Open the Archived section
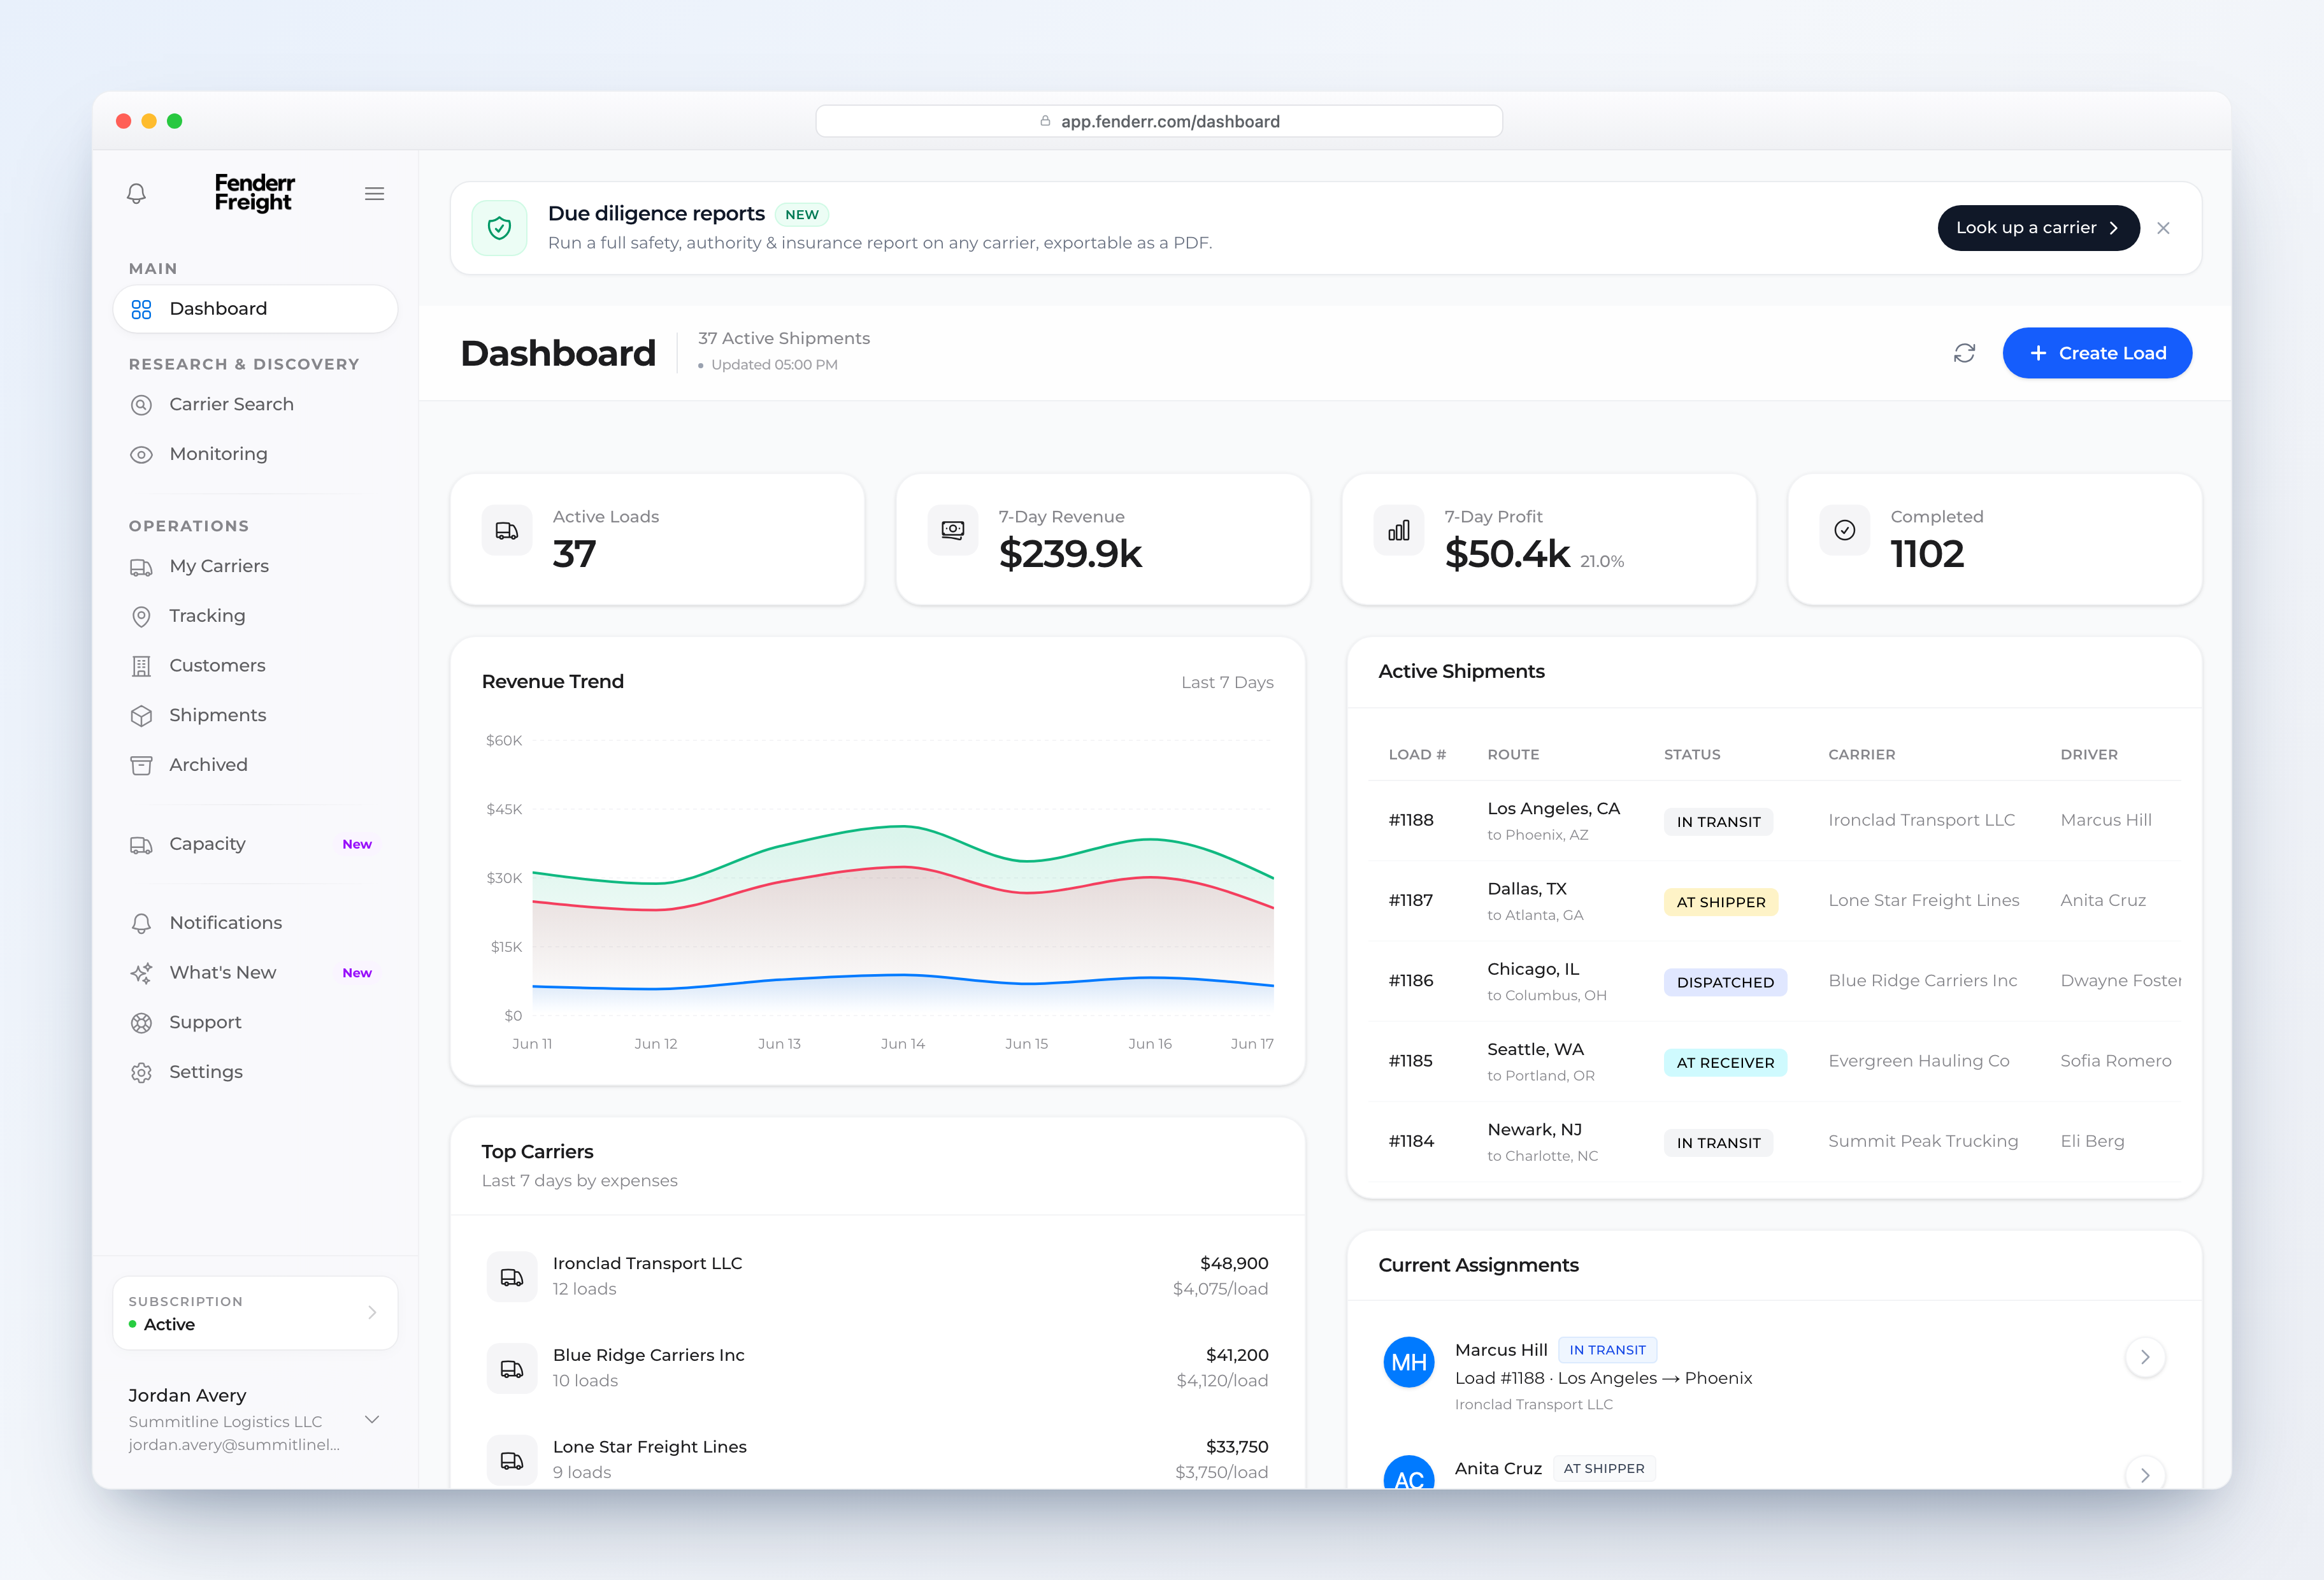 pos(255,765)
